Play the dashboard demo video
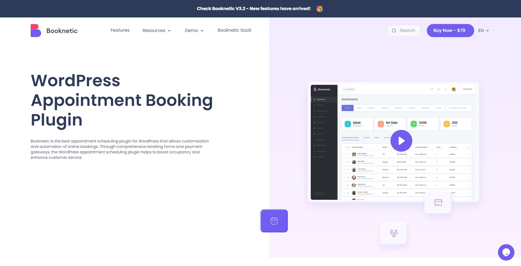The image size is (521, 266). tap(401, 141)
